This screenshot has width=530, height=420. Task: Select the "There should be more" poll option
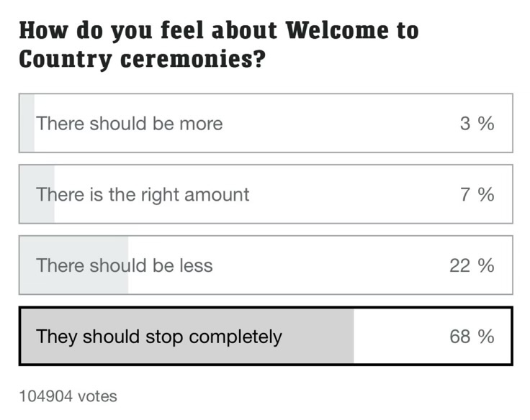130,123
